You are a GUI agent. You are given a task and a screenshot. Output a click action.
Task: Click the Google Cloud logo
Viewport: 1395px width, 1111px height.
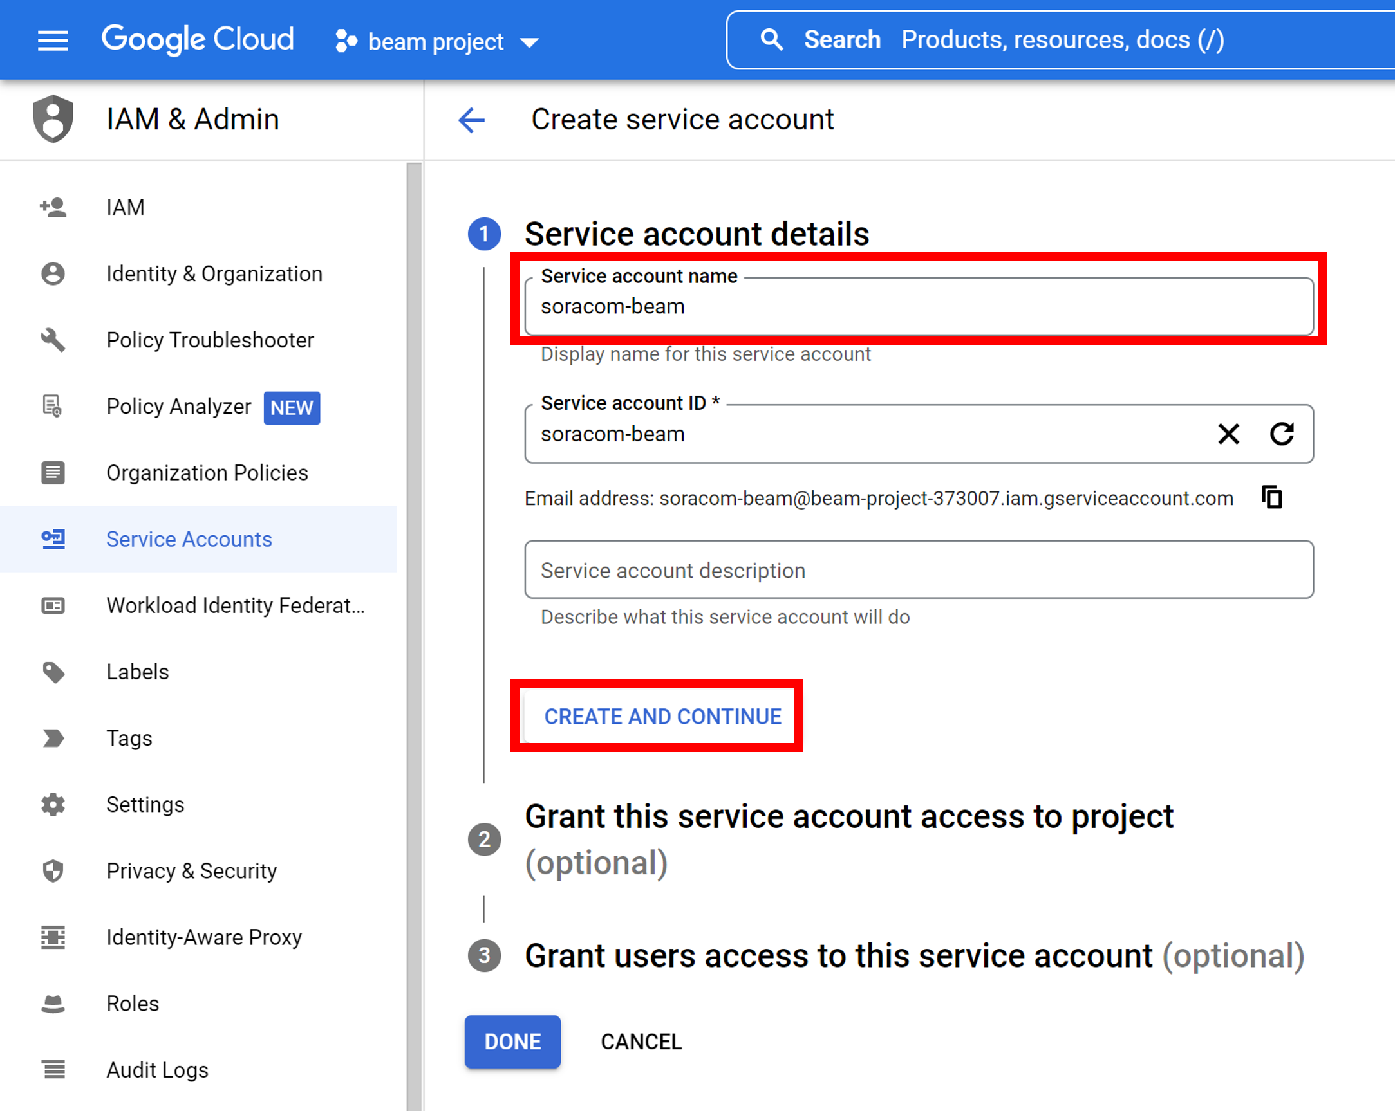point(198,39)
